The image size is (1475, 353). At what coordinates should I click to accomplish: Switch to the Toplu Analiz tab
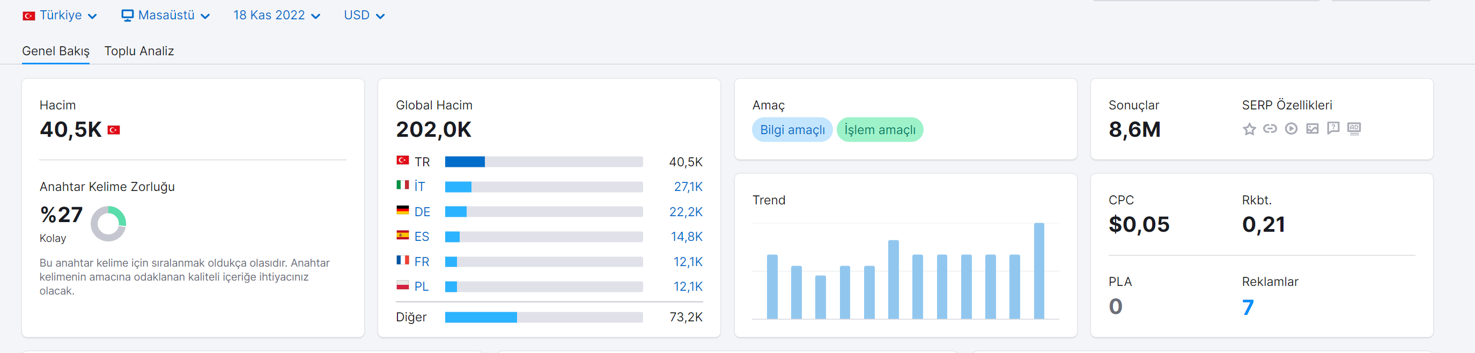pos(139,51)
